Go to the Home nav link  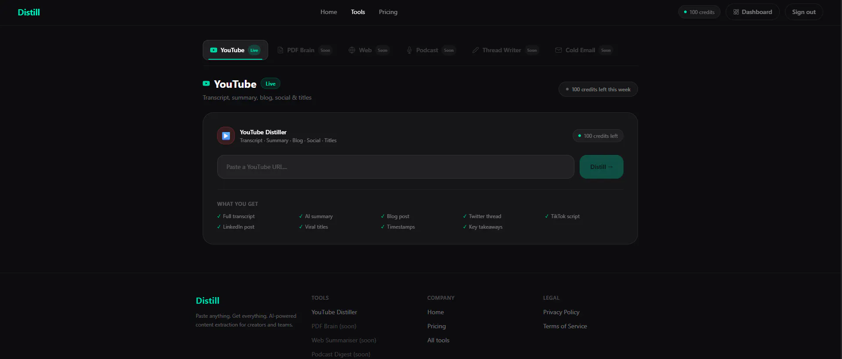point(329,12)
